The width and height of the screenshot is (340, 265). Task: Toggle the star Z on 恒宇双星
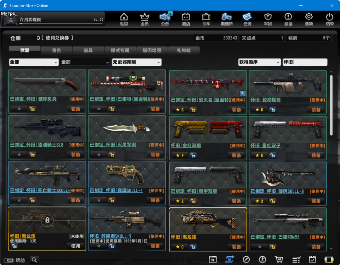click(x=179, y=201)
